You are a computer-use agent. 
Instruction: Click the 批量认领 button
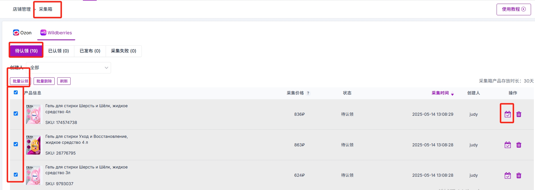click(21, 81)
